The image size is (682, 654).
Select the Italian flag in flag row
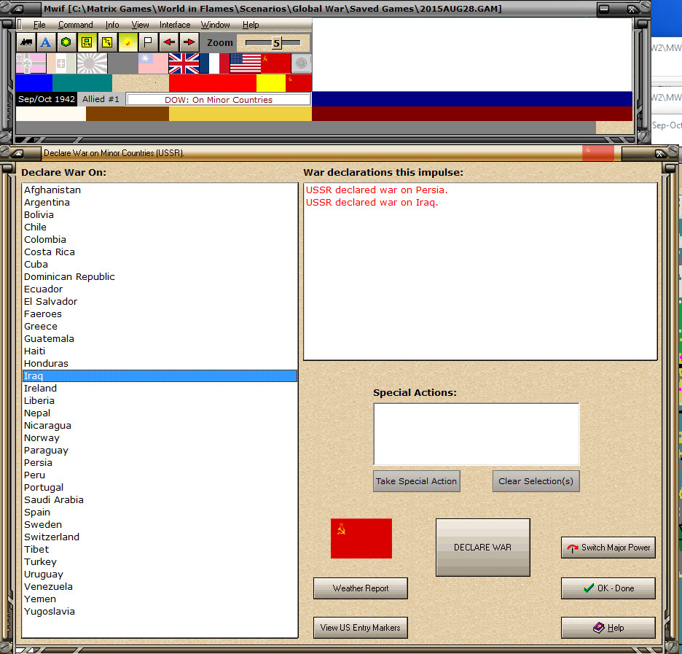61,63
